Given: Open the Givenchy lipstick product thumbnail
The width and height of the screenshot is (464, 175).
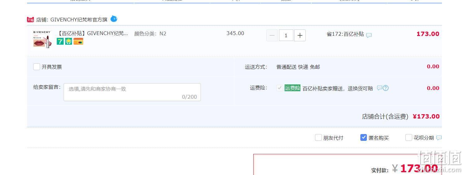Looking at the screenshot, I should pyautogui.click(x=42, y=39).
